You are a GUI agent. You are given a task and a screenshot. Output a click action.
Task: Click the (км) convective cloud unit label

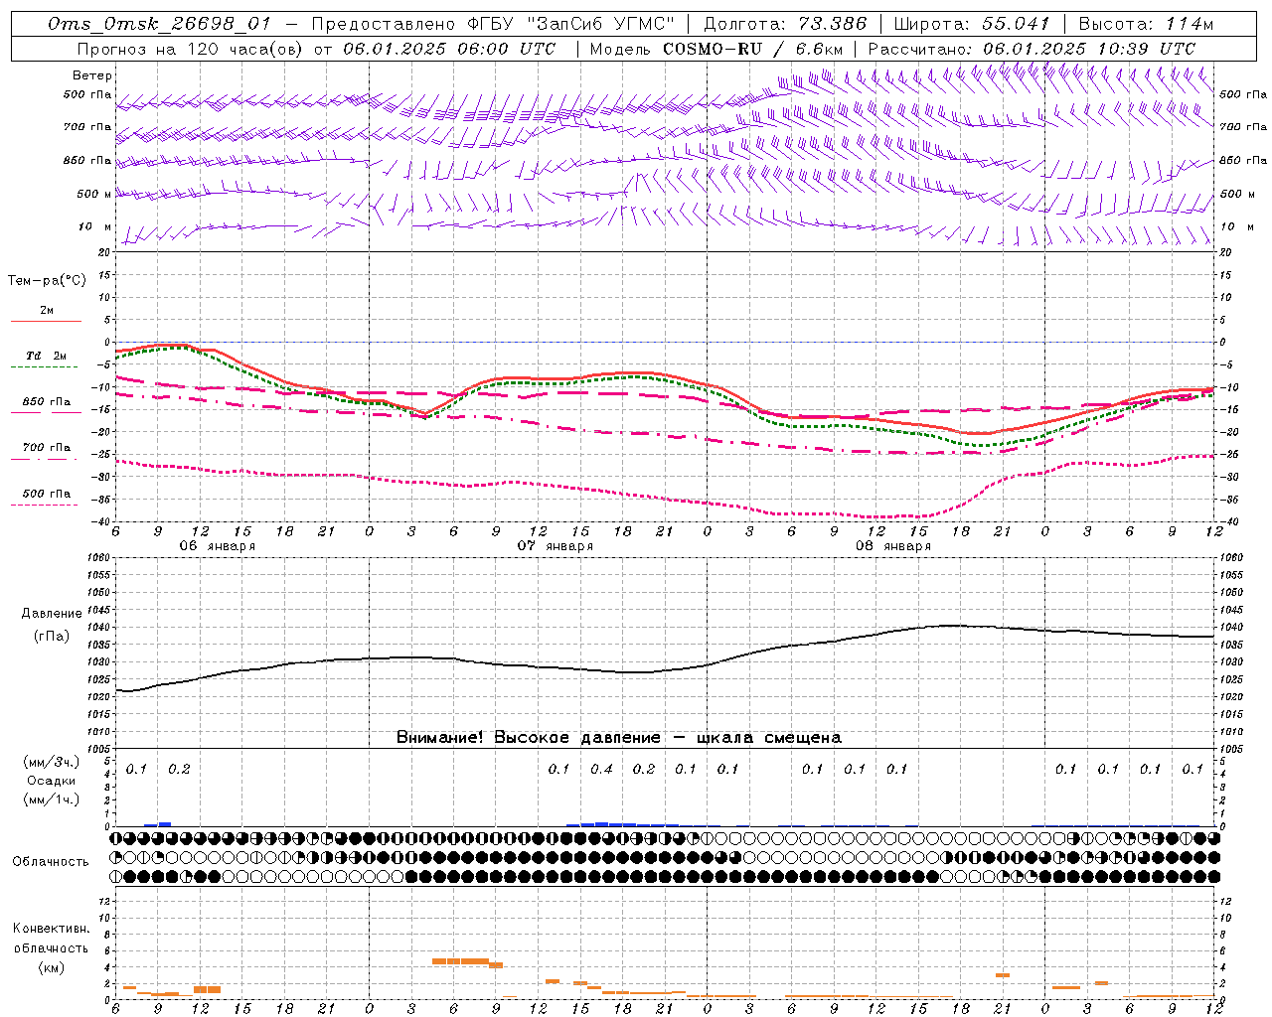click(x=51, y=967)
